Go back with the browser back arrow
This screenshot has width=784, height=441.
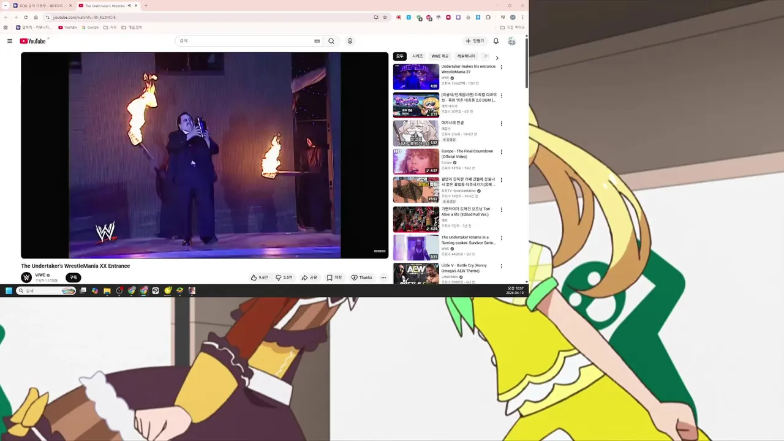click(6, 17)
